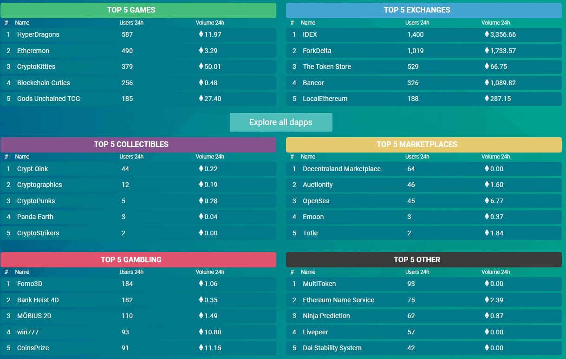Open the HyperDragons game entry

point(38,34)
